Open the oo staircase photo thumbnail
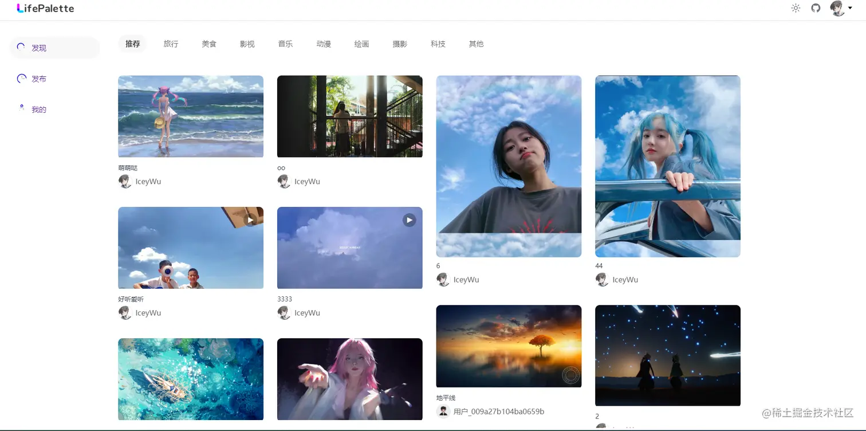This screenshot has width=866, height=431. 350,116
